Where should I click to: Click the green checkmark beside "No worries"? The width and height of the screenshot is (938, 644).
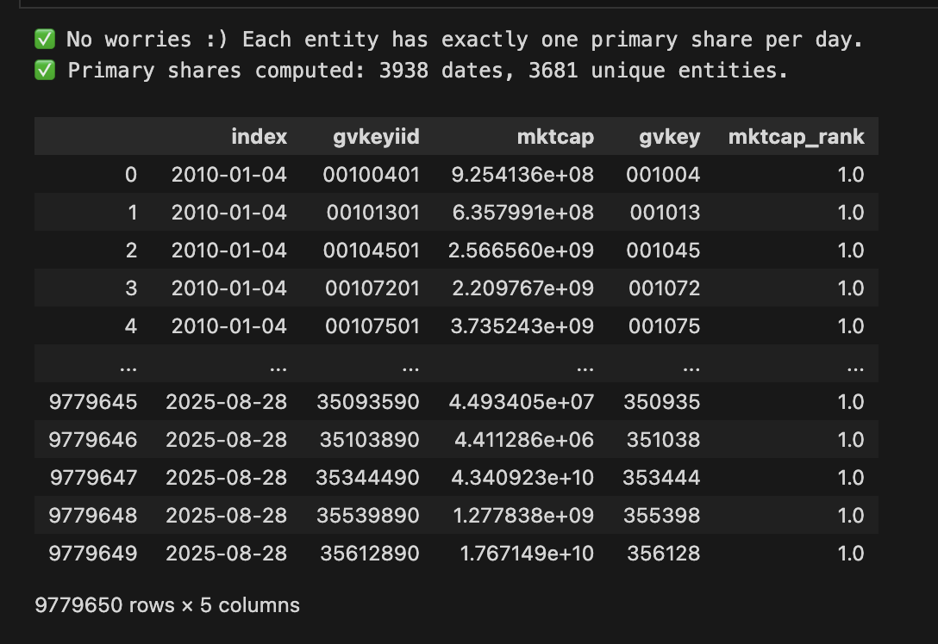pos(45,40)
